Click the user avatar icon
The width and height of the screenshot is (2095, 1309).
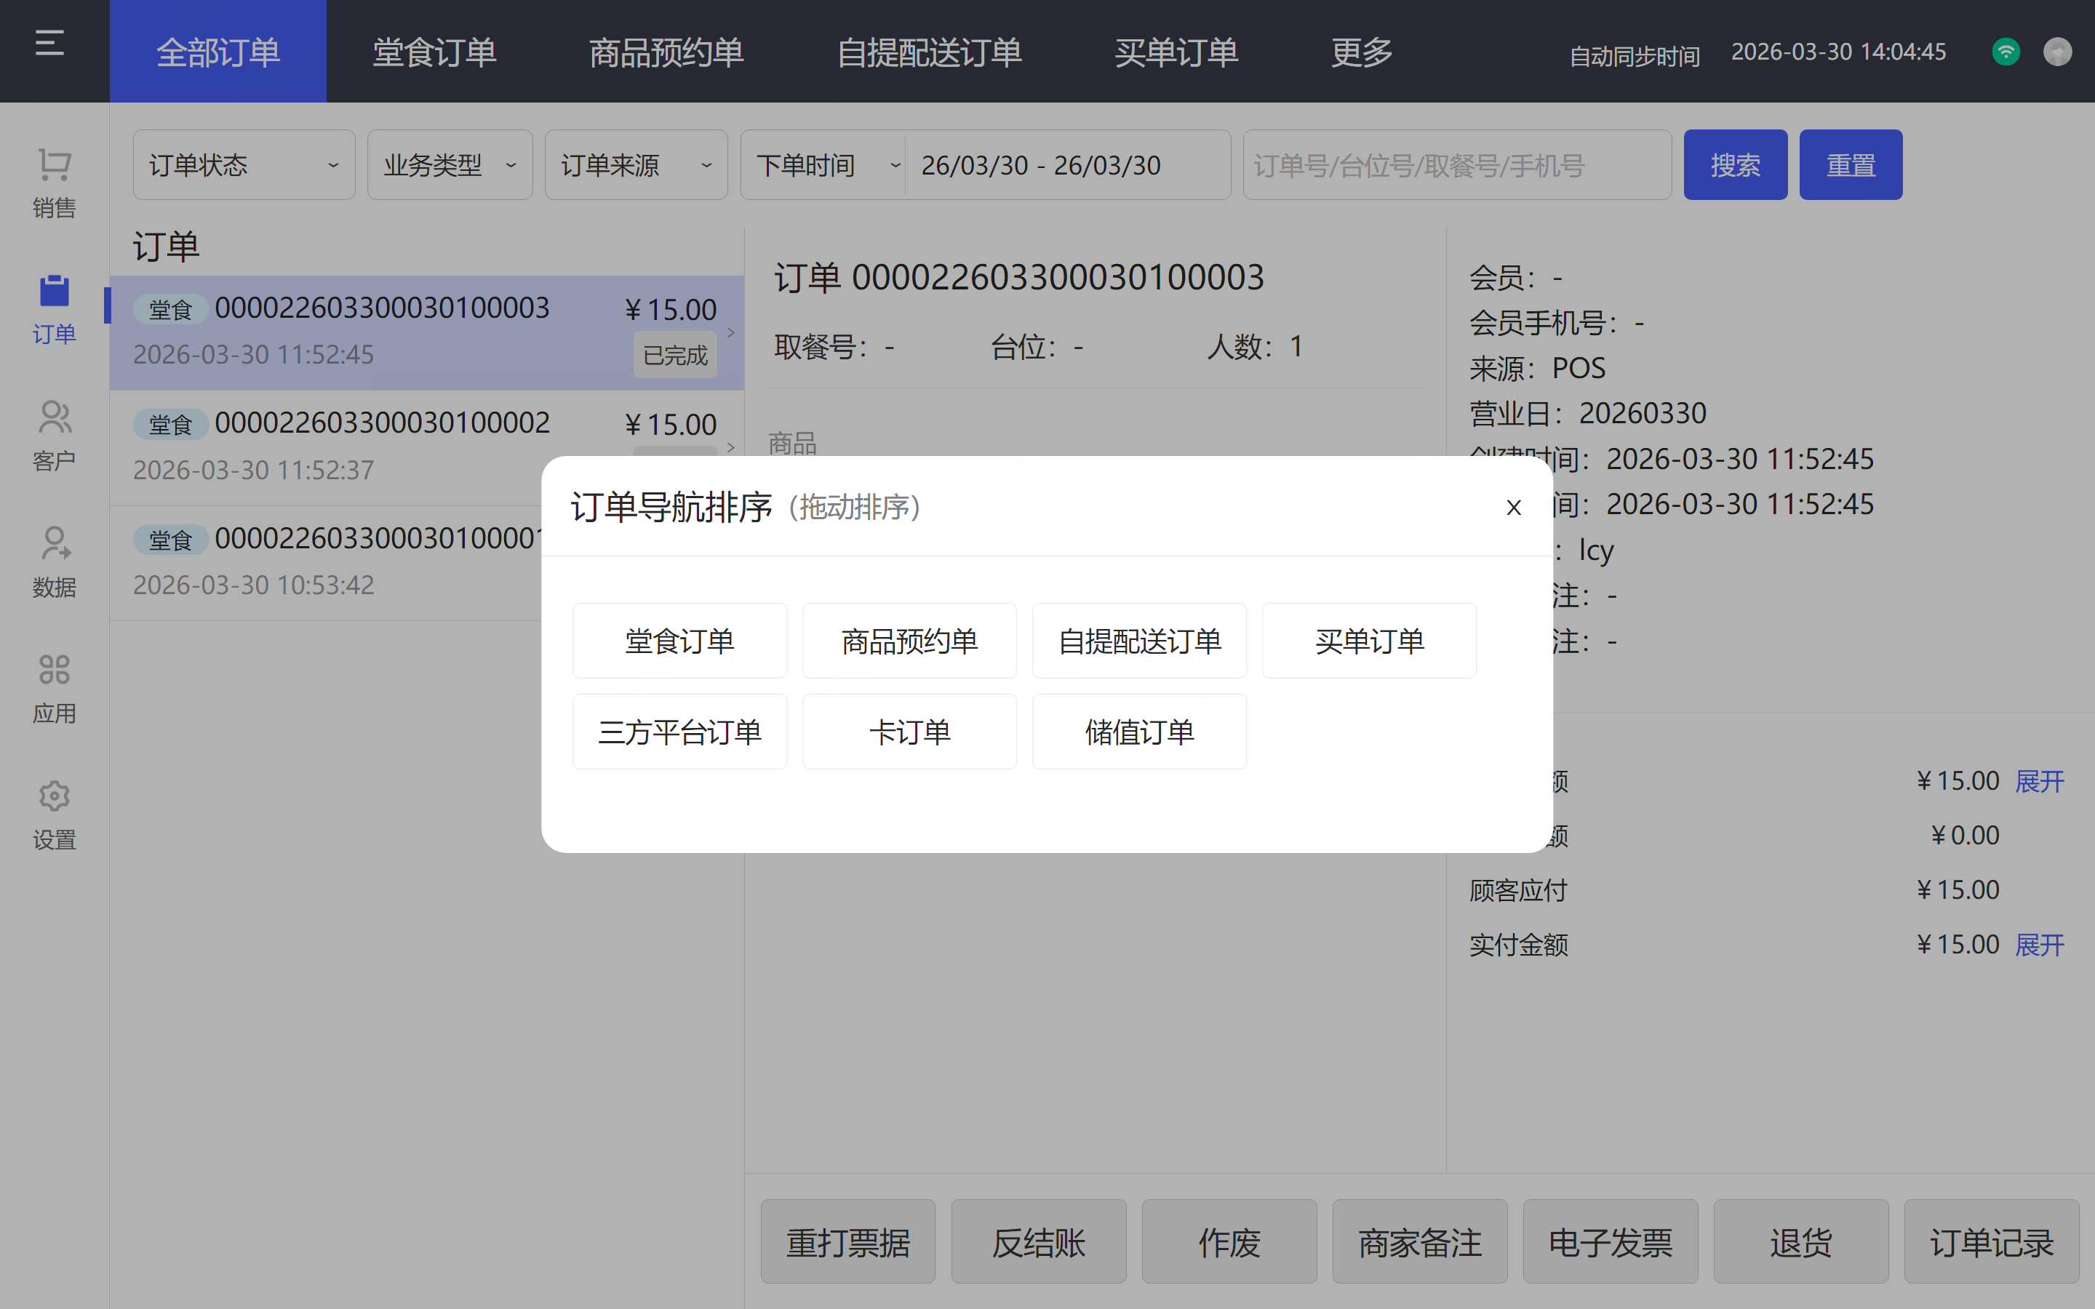click(x=2057, y=52)
